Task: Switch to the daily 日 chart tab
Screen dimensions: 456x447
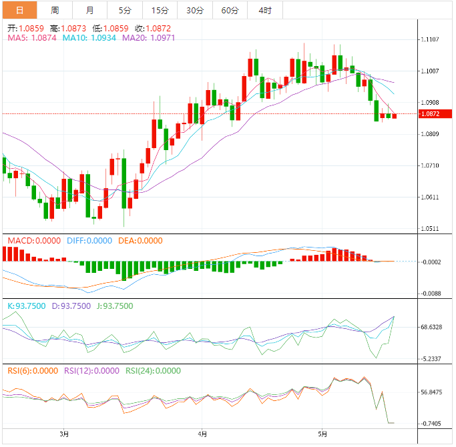Action: pyautogui.click(x=20, y=10)
